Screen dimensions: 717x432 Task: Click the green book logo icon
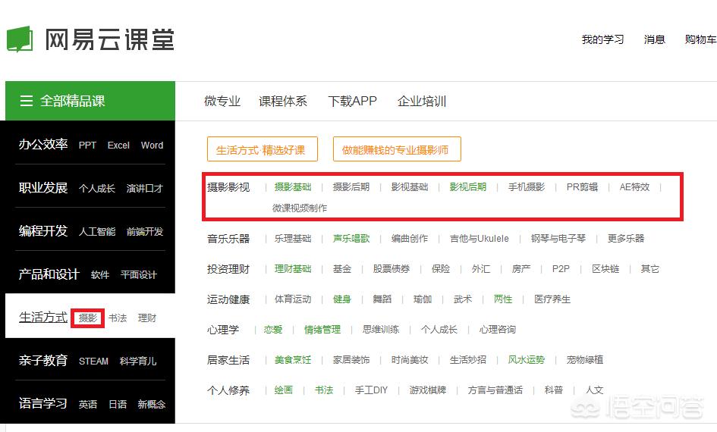pos(20,39)
